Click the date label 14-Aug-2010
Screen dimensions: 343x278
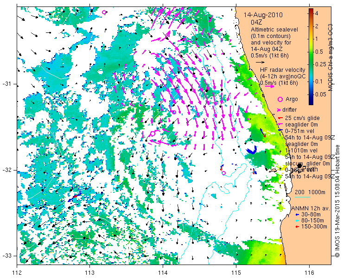pos(263,15)
